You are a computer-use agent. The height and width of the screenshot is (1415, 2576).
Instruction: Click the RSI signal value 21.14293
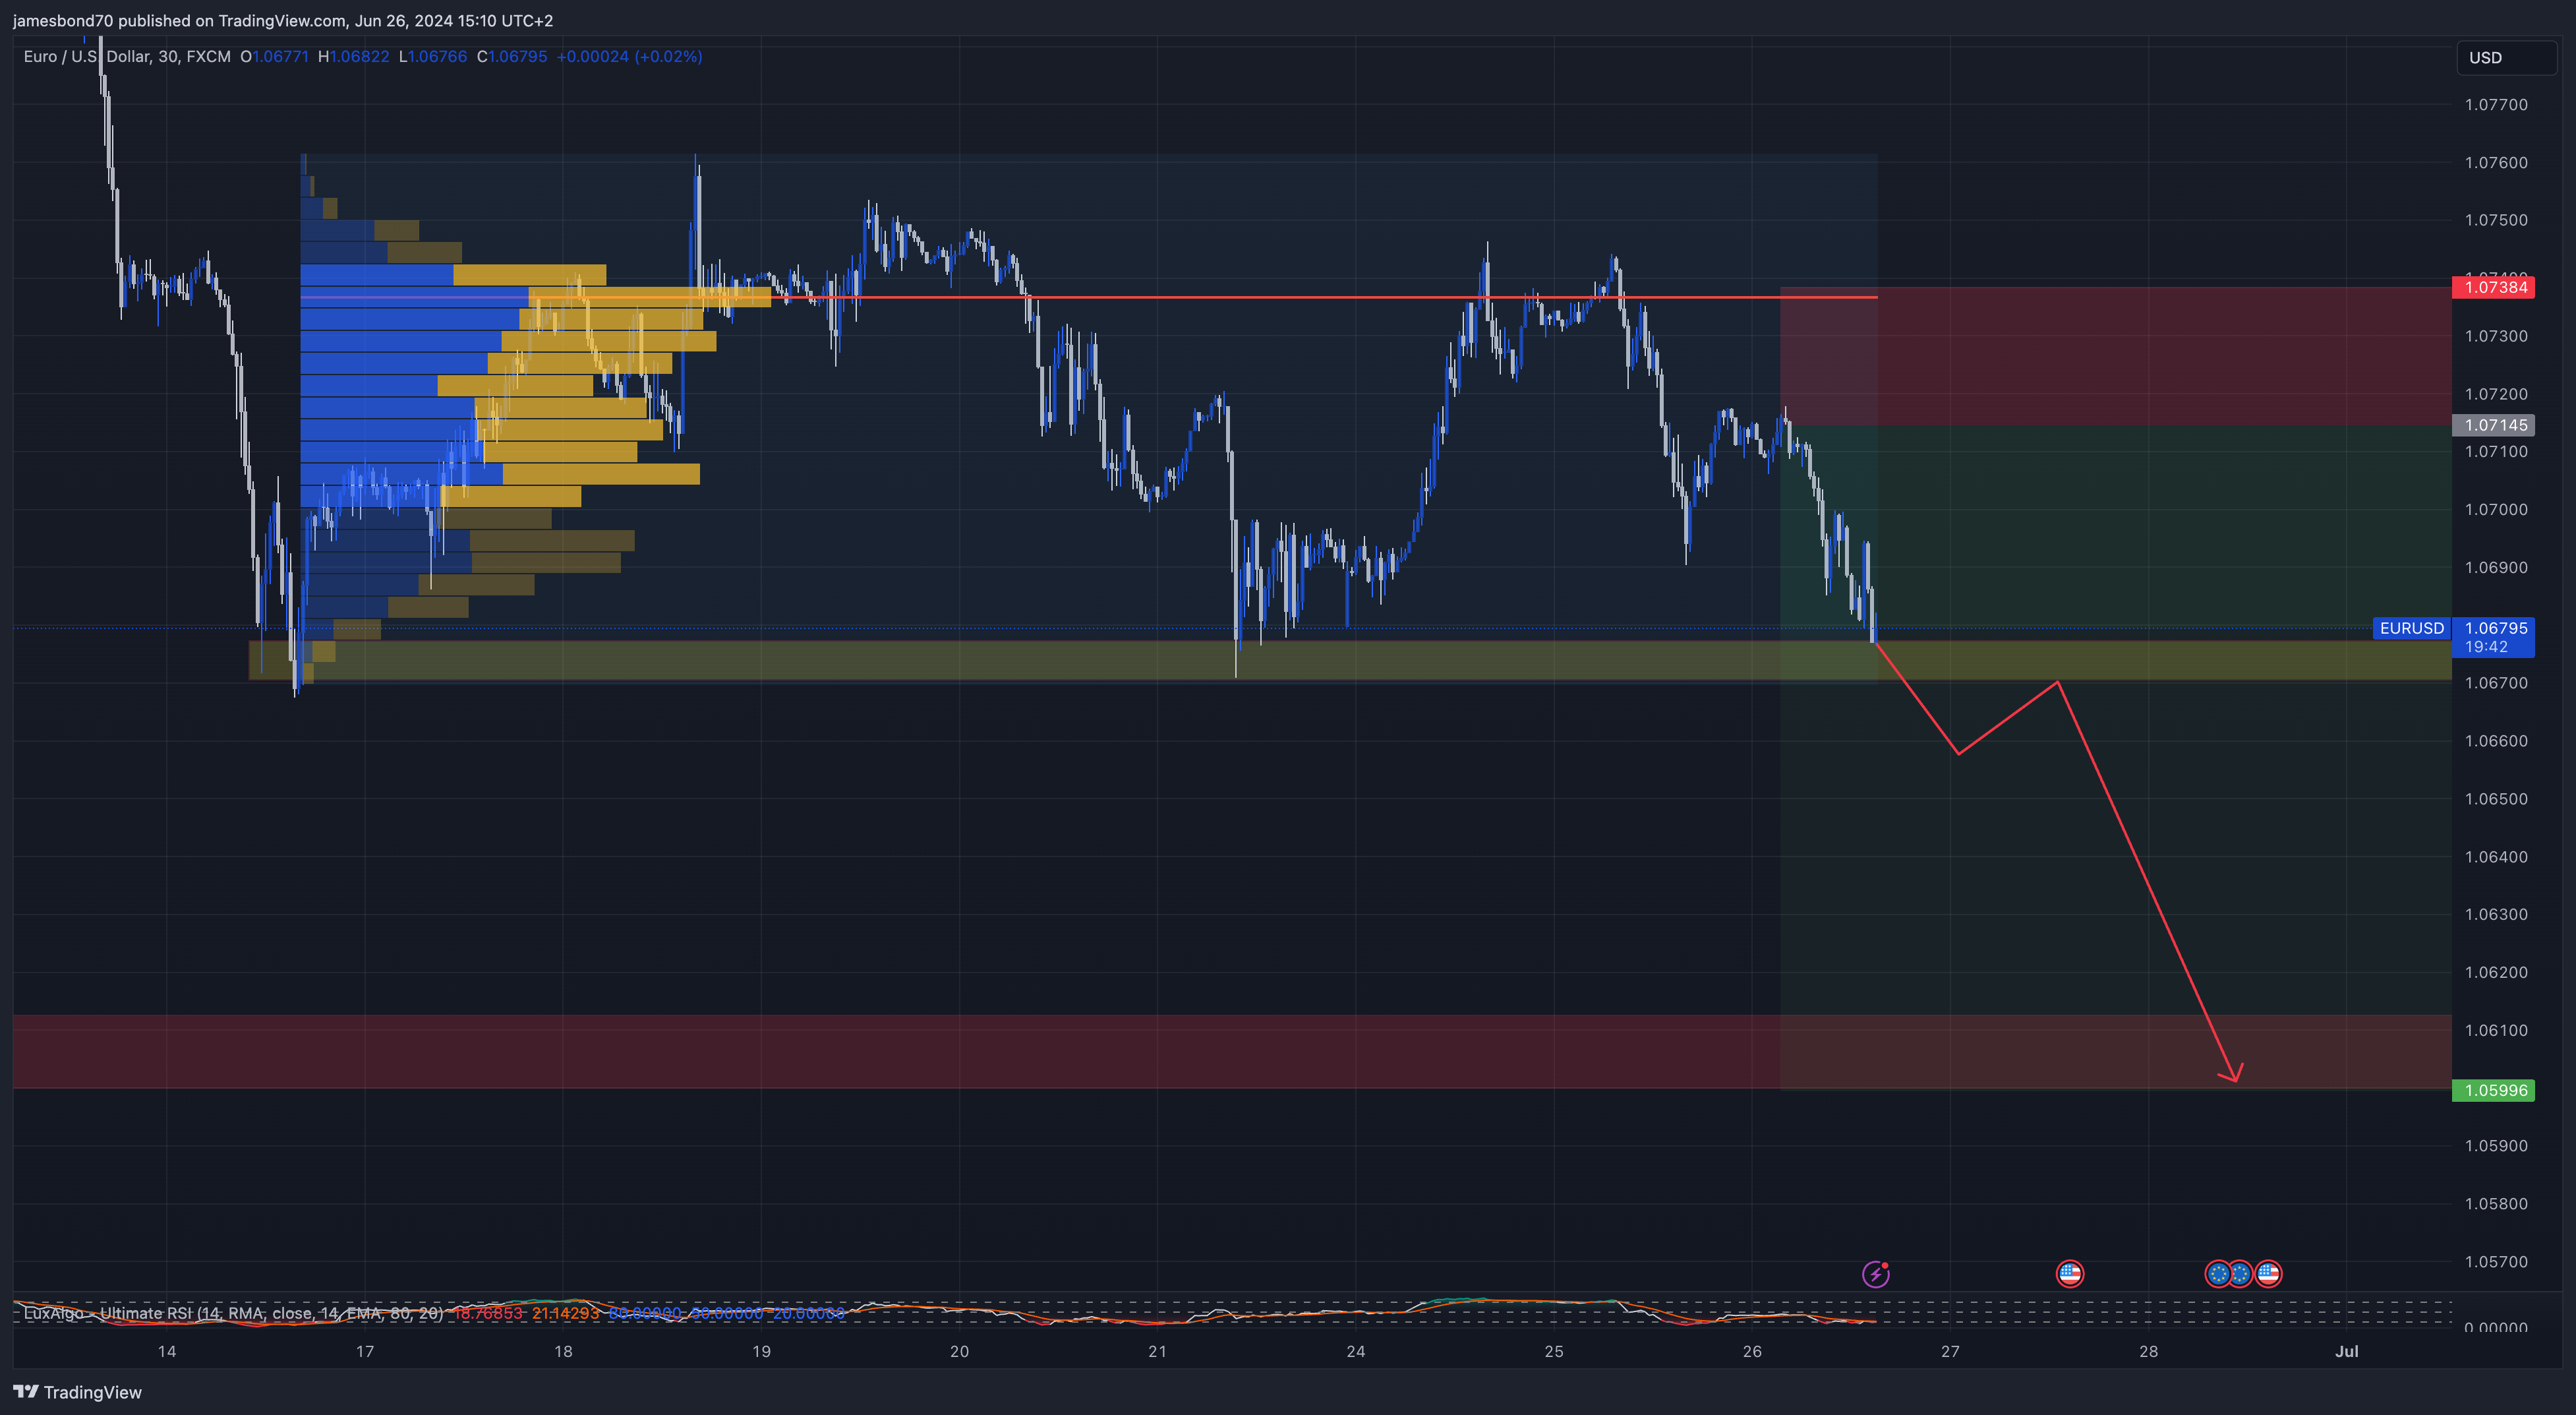565,1313
